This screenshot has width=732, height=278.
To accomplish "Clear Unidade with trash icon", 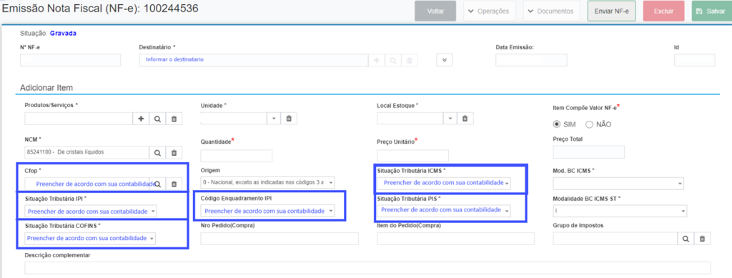I will tap(289, 119).
